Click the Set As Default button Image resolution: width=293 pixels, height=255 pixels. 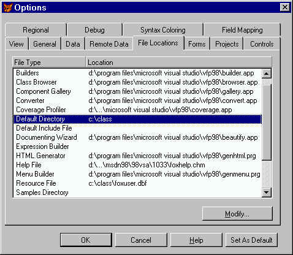tap(251, 240)
